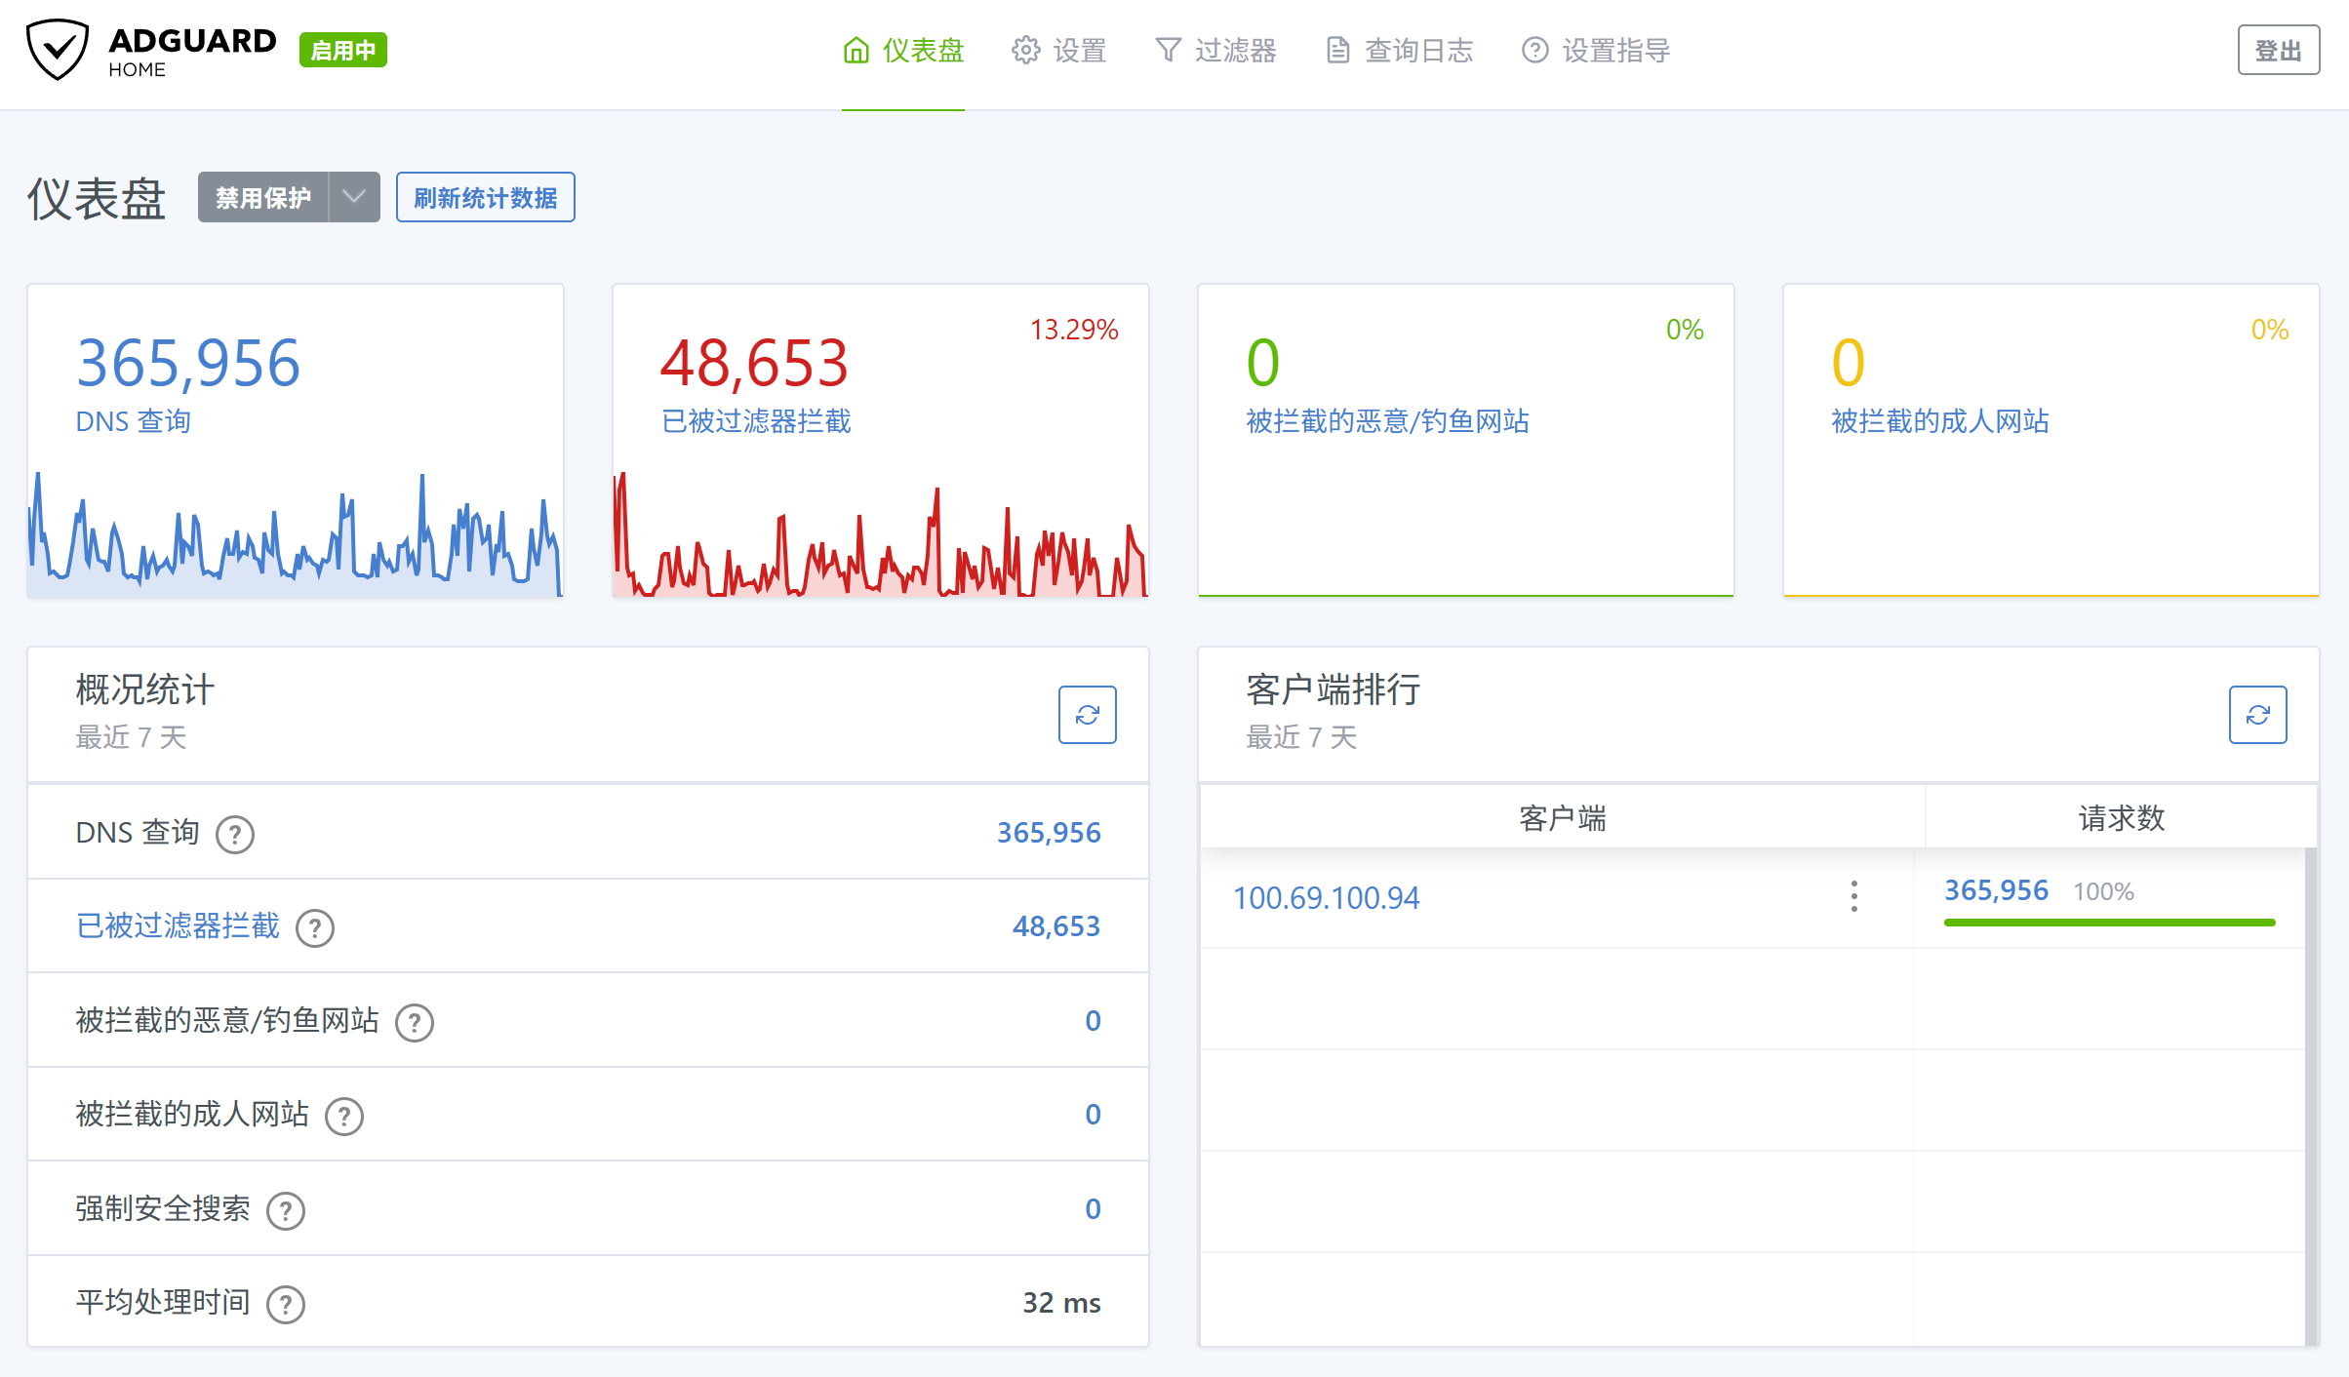This screenshot has width=2349, height=1377.
Task: Refresh the 概况统计 panel
Action: 1087,715
